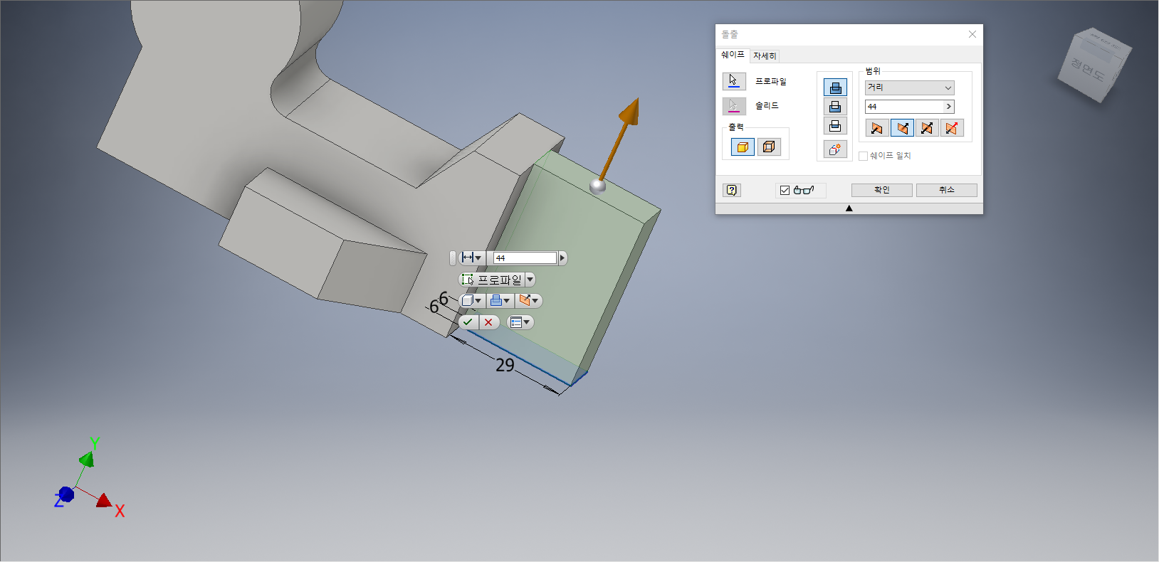Click the mini-toolbar drag grip handle
The image size is (1159, 562).
(x=453, y=258)
